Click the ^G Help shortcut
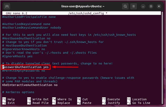This screenshot has width=166, height=107. click(x=8, y=99)
